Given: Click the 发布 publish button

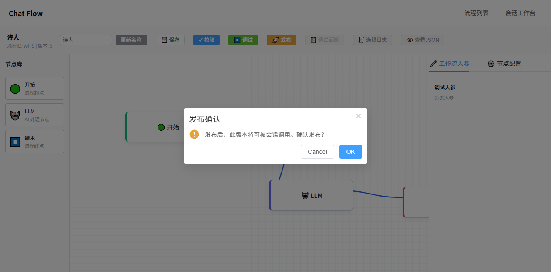Looking at the screenshot, I should click(x=282, y=40).
